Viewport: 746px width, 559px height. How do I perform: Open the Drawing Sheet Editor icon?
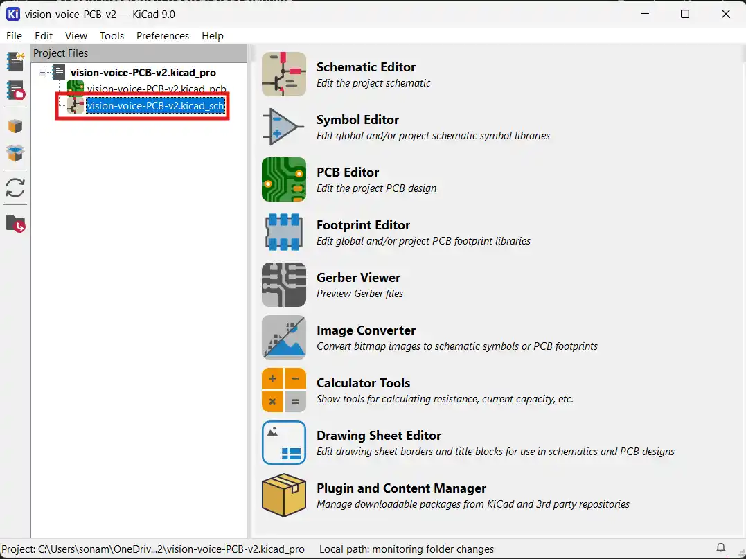point(283,443)
